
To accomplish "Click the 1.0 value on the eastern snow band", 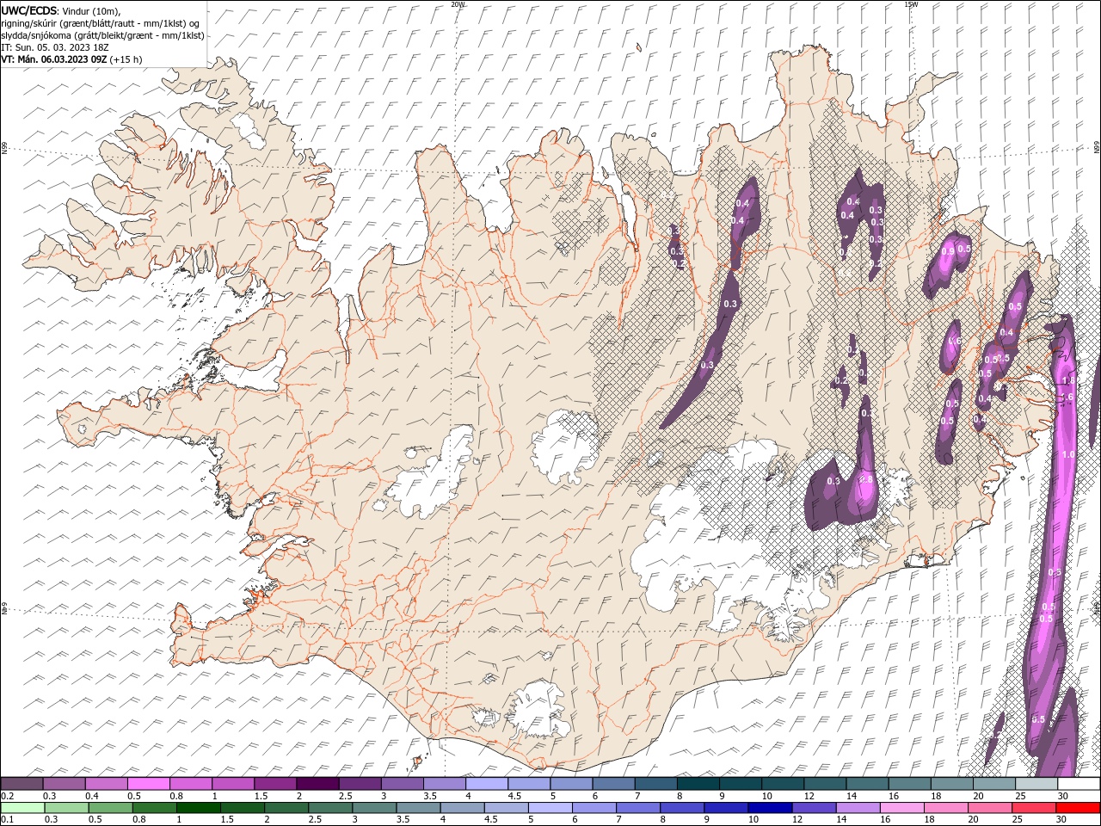I will click(x=1069, y=454).
